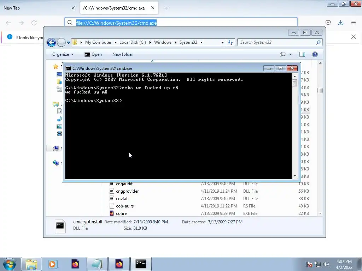The width and height of the screenshot is (362, 271).
Task: Click the taskbar clock 4:07 PM
Action: 344,261
